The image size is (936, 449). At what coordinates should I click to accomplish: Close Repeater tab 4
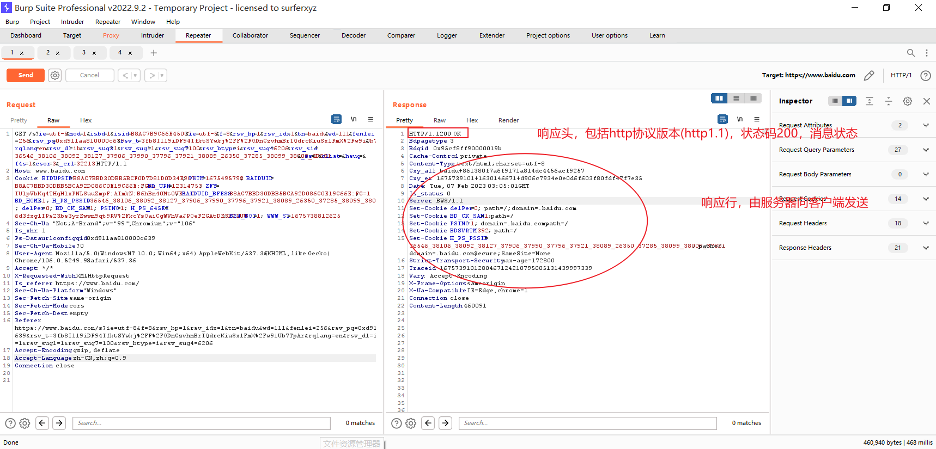[130, 53]
